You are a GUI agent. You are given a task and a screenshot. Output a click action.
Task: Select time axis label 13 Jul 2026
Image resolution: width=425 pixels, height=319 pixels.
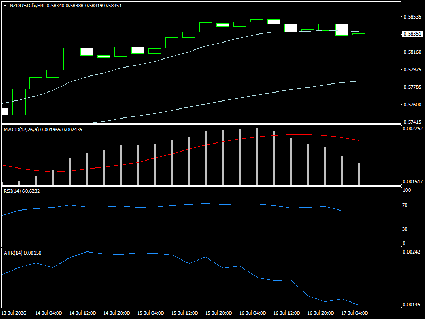[x=14, y=313]
